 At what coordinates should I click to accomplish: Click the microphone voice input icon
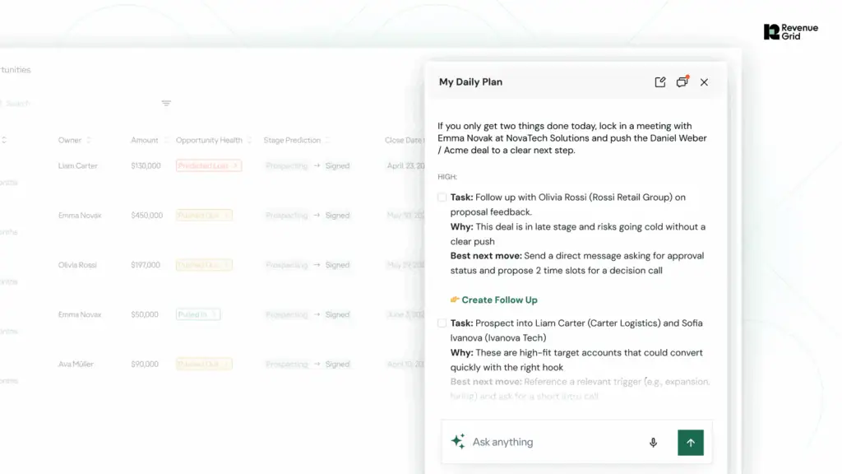pyautogui.click(x=653, y=442)
